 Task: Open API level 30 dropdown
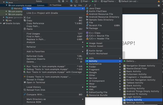tap(95, 1)
